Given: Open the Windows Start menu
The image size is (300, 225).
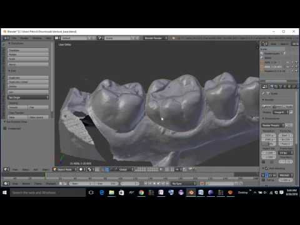Looking at the screenshot, I should point(5,192).
